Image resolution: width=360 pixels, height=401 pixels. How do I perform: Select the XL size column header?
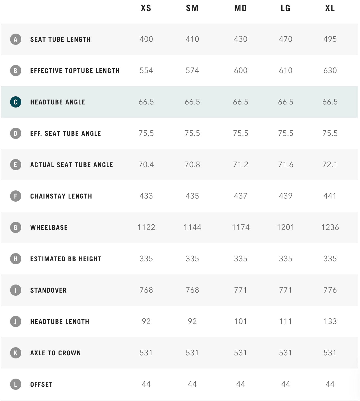pyautogui.click(x=330, y=8)
